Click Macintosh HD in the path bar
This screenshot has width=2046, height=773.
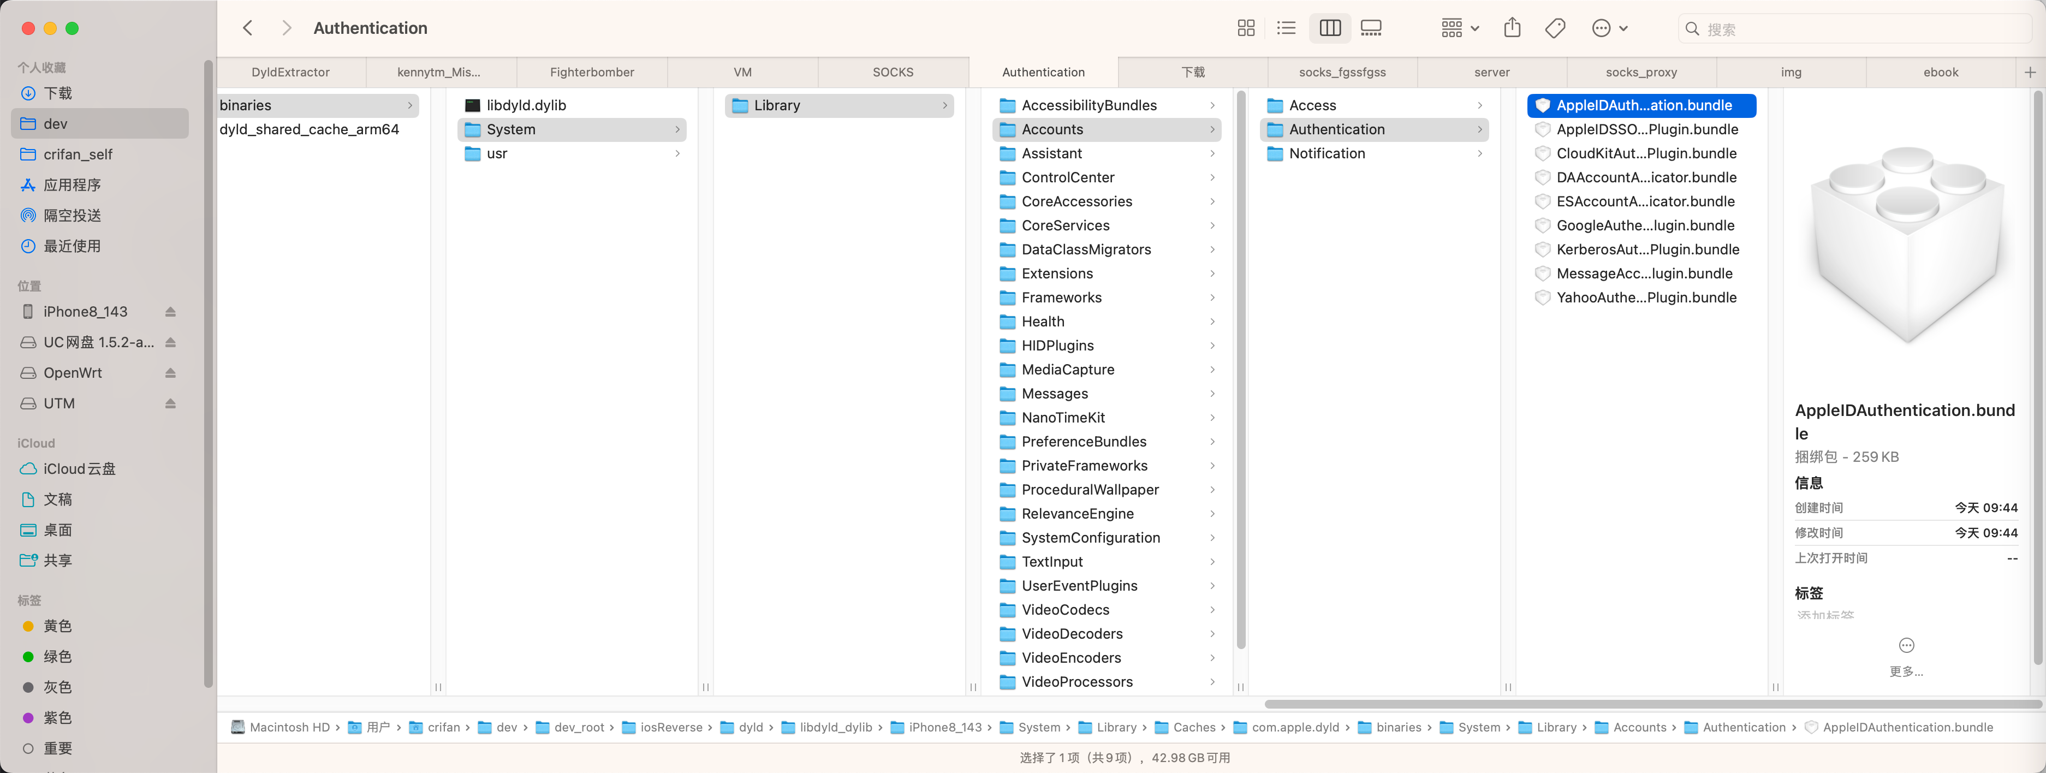[x=281, y=728]
